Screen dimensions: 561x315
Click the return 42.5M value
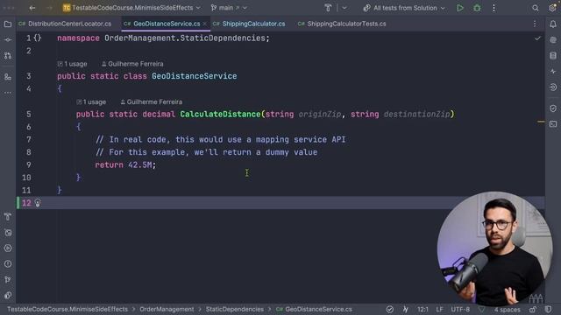click(x=140, y=165)
